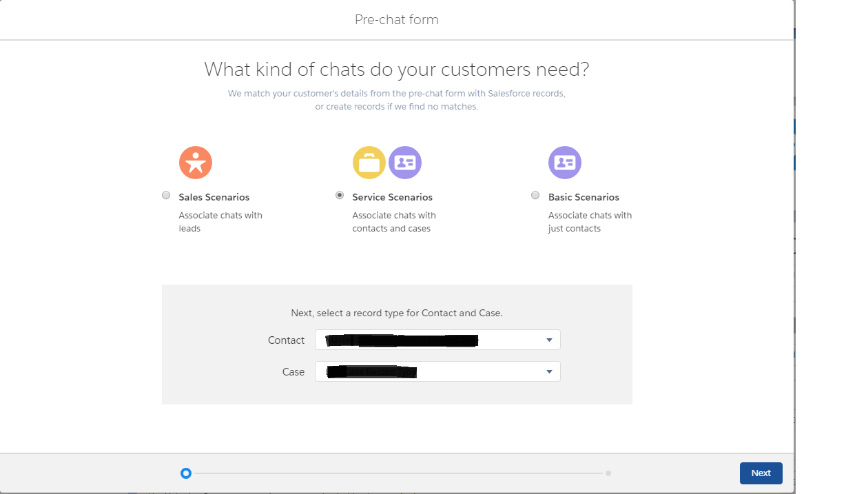This screenshot has height=494, width=866.
Task: Click the arrow on the Case dropdown
Action: click(x=549, y=372)
